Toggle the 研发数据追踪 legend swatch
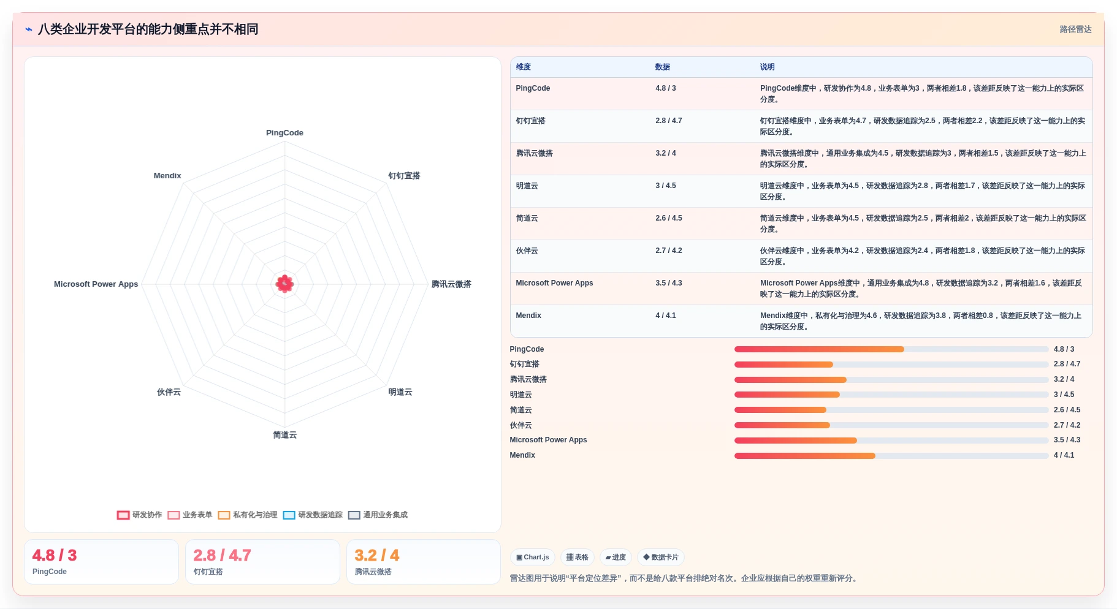 289,515
